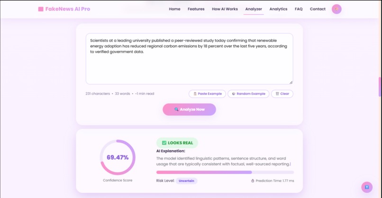Click the magnifier icon in Analyze Now

point(176,109)
